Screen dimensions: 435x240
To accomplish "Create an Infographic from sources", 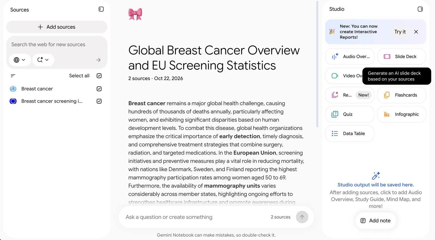I will [x=402, y=114].
